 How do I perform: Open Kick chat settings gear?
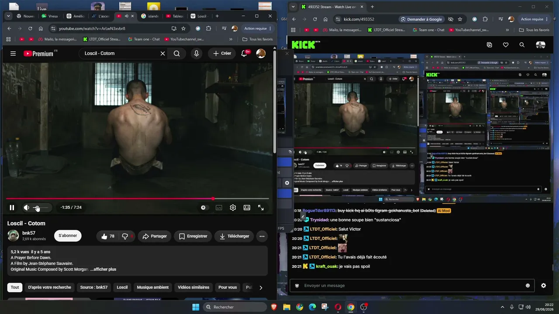click(543, 286)
